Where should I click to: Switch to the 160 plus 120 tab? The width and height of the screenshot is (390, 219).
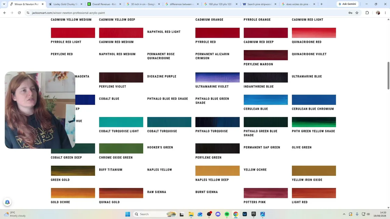(x=220, y=4)
